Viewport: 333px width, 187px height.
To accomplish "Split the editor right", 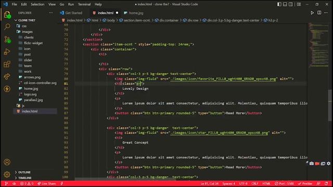I will (319, 12).
